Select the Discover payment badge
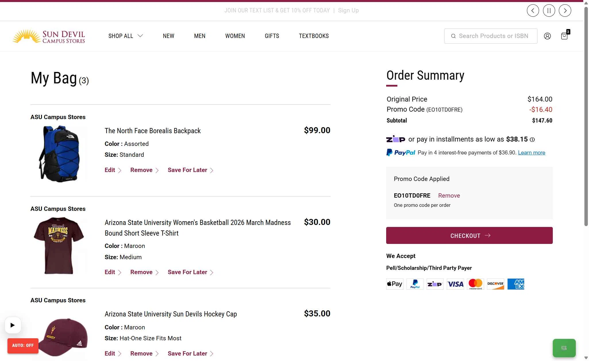 tap(496, 284)
